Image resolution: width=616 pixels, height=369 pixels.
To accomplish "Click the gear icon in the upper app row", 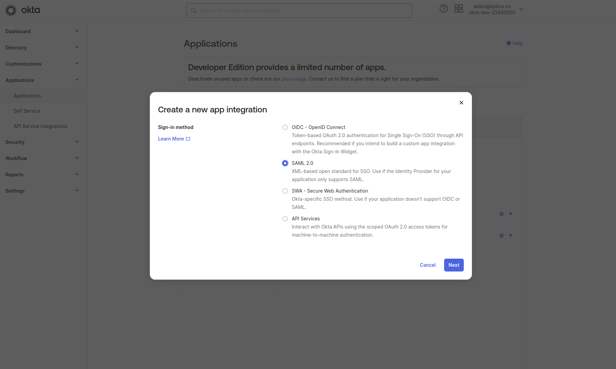I will [x=501, y=214].
